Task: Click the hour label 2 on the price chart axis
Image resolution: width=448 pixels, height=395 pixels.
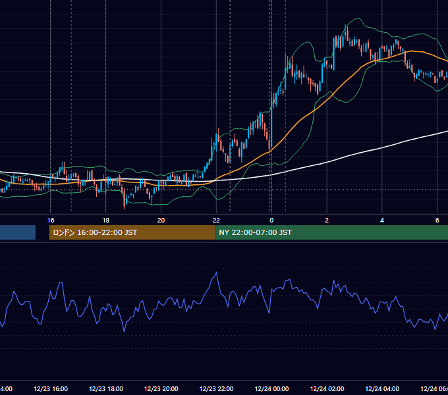Action: coord(327,220)
